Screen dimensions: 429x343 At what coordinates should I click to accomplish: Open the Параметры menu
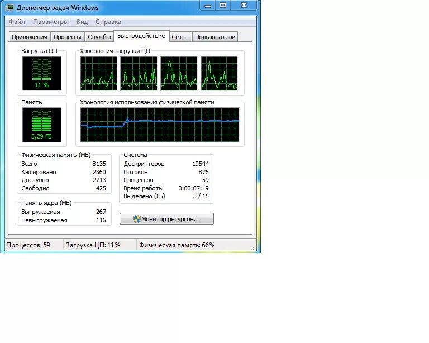(x=51, y=22)
